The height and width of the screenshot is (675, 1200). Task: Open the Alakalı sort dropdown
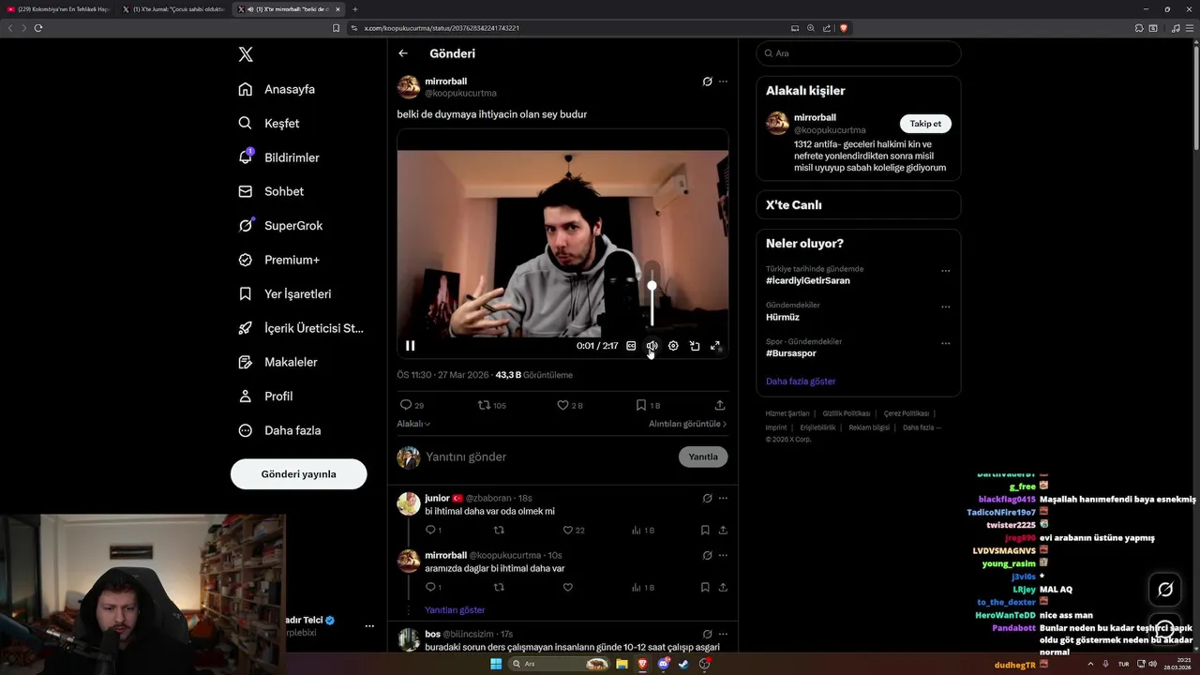coord(413,424)
